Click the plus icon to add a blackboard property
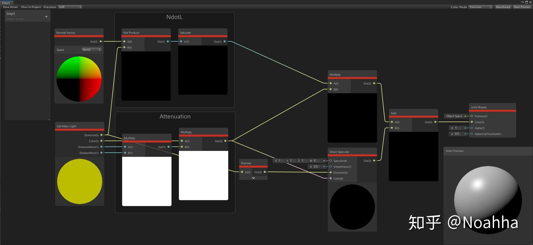Image resolution: width=533 pixels, height=245 pixels. click(x=46, y=16)
